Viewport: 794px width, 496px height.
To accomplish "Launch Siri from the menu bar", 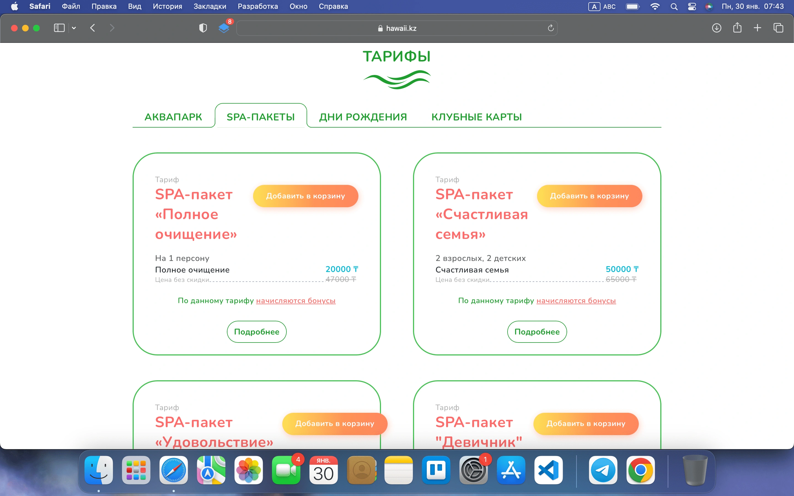I will coord(709,7).
